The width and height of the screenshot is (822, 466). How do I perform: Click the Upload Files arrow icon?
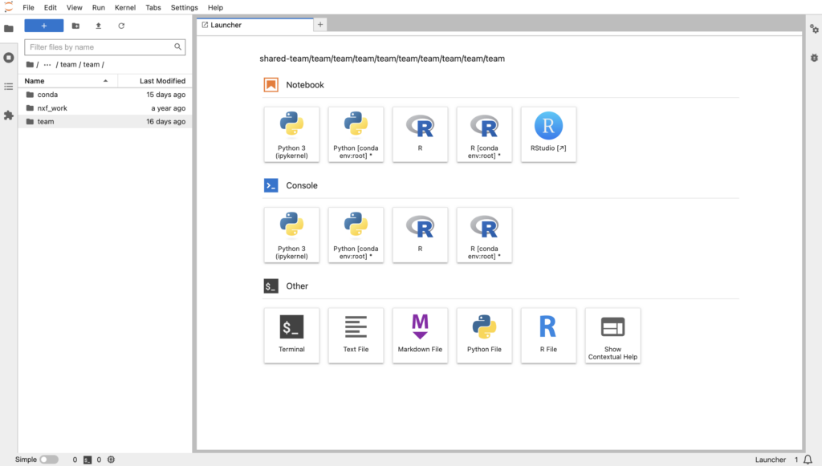tap(98, 26)
